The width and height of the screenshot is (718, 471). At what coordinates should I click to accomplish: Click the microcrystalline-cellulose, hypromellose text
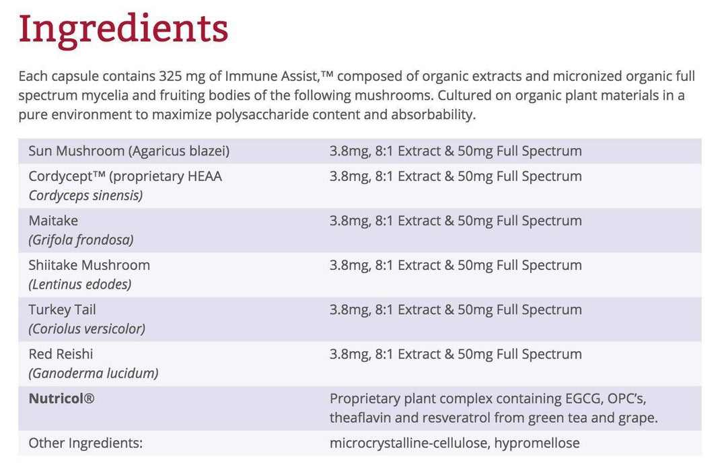(x=454, y=443)
